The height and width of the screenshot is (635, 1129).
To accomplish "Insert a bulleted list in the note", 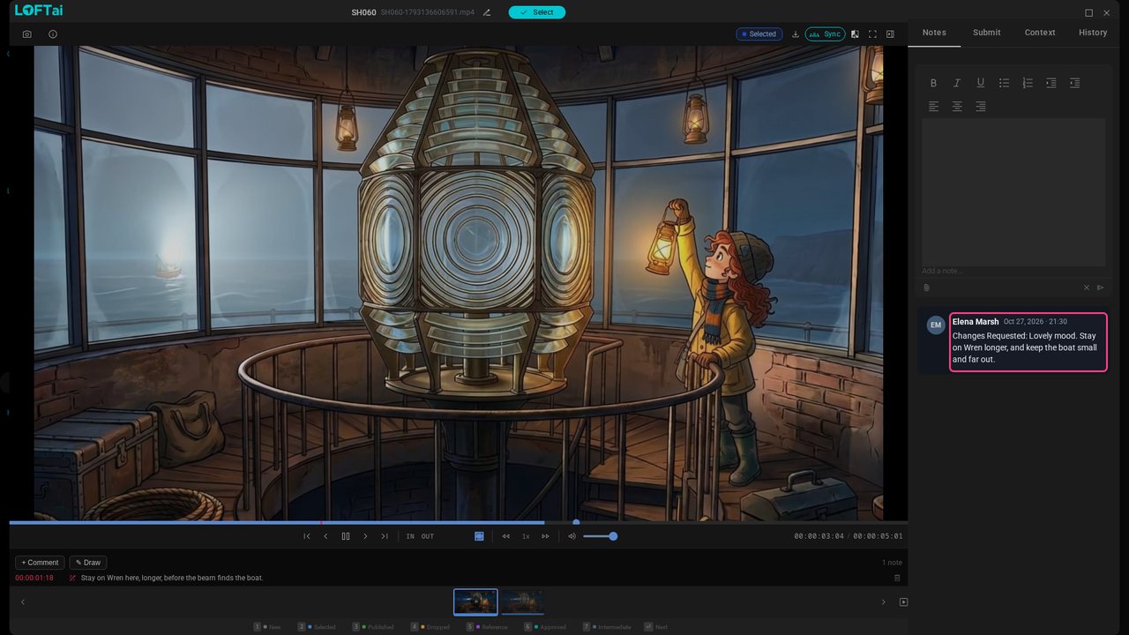I will pyautogui.click(x=1004, y=83).
